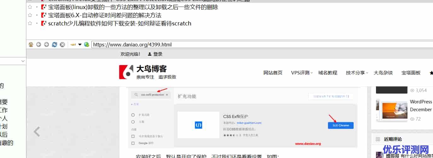Star the 宝塔面板6.X time fix item
433x158 pixels.
[30, 15]
